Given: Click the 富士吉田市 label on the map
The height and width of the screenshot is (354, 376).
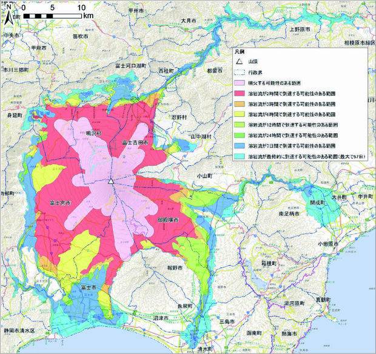Looking at the screenshot, I should (x=135, y=142).
